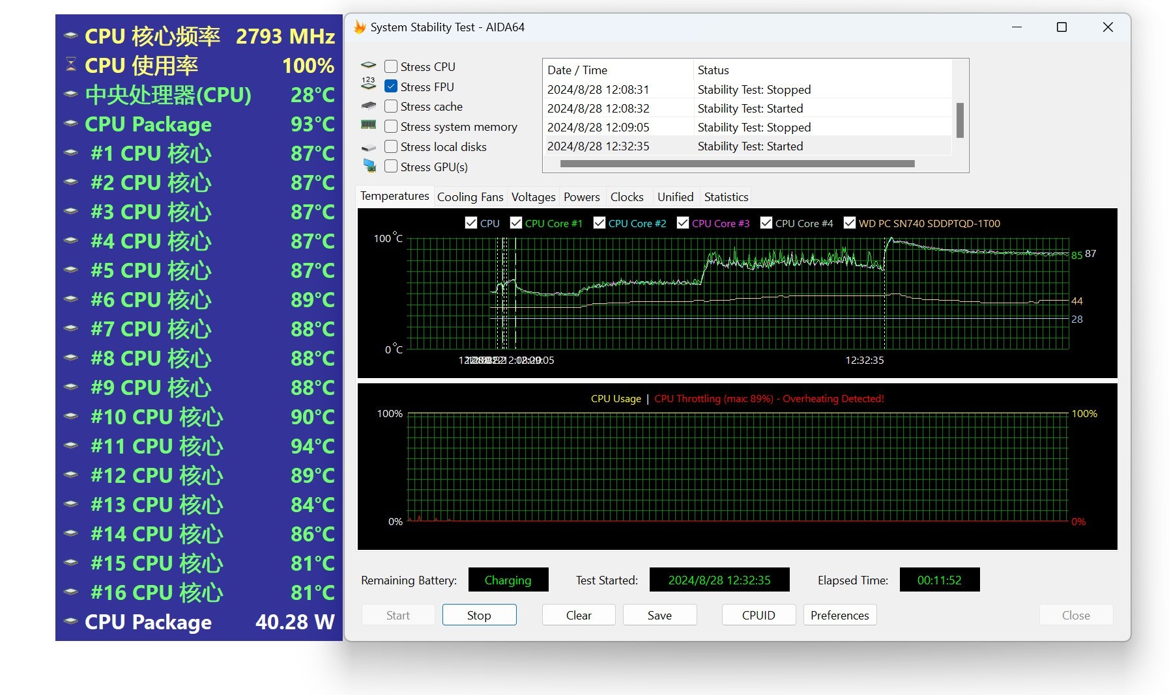The image size is (1169, 695).
Task: Click the icon beside #14 CPU 核心
Action: [71, 534]
